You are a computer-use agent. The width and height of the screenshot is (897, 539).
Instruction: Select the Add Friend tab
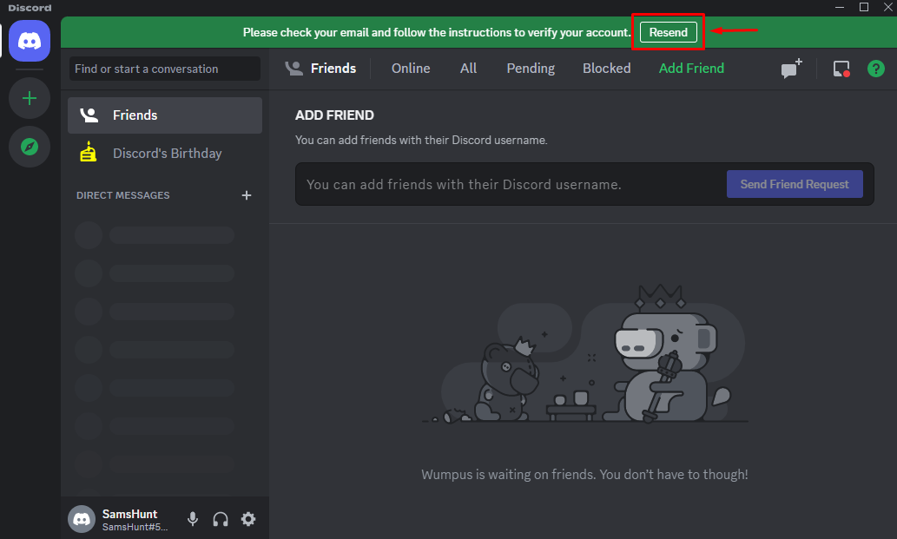tap(691, 69)
